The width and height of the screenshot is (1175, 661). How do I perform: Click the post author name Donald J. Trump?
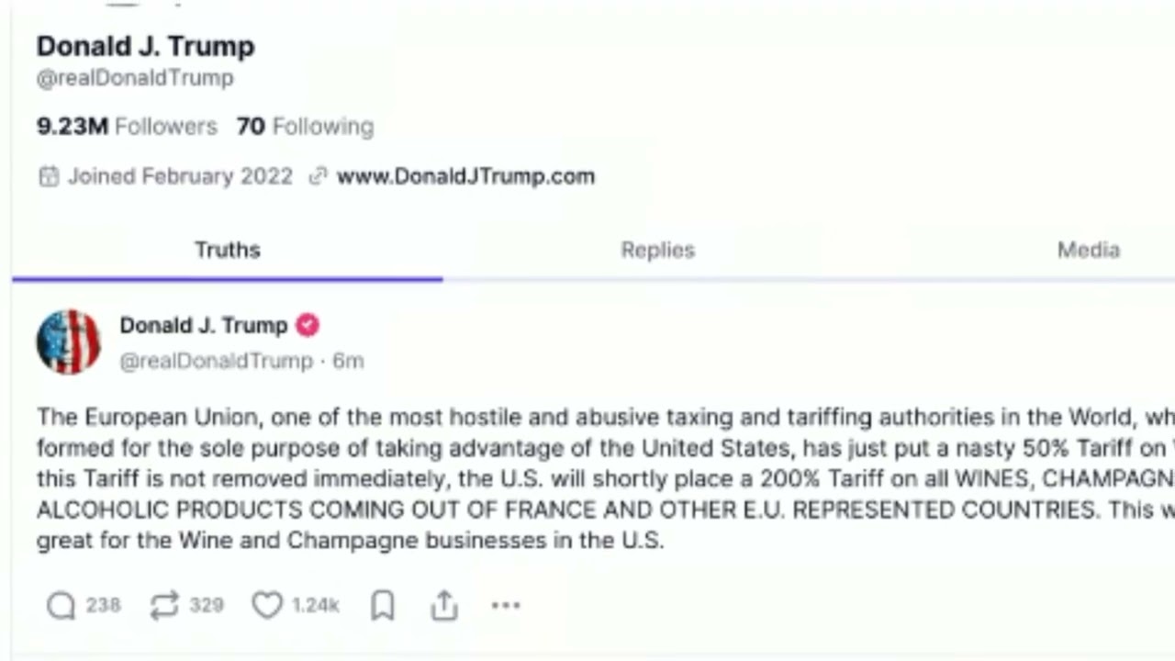(x=203, y=325)
